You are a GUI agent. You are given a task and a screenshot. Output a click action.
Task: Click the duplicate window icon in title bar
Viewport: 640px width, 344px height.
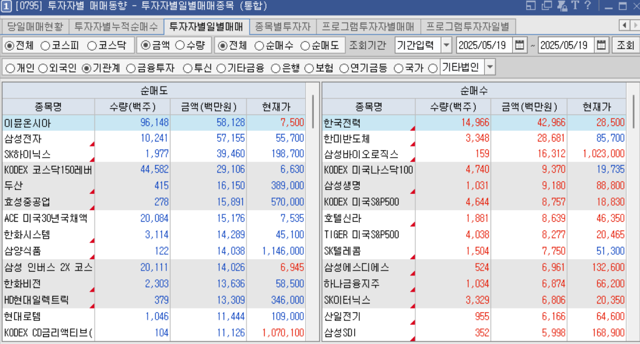pyautogui.click(x=547, y=6)
